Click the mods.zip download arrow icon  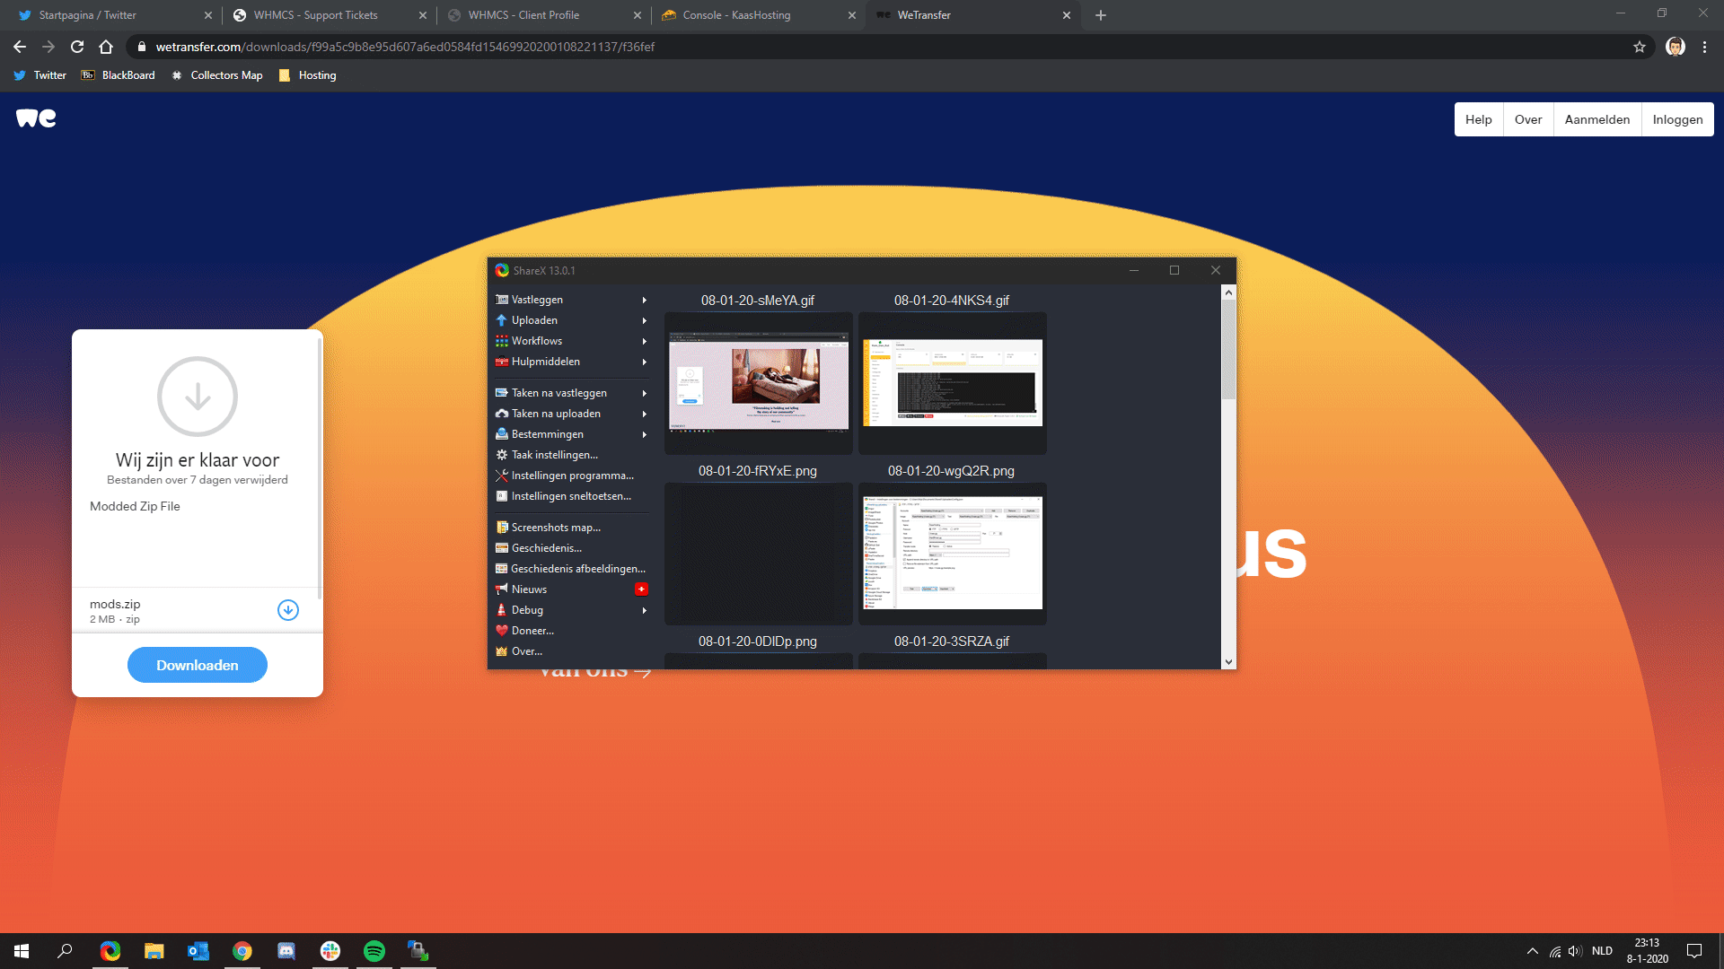coord(287,610)
